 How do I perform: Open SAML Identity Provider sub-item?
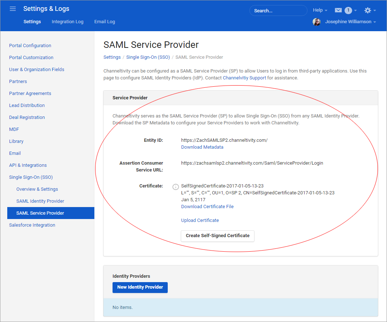point(40,201)
